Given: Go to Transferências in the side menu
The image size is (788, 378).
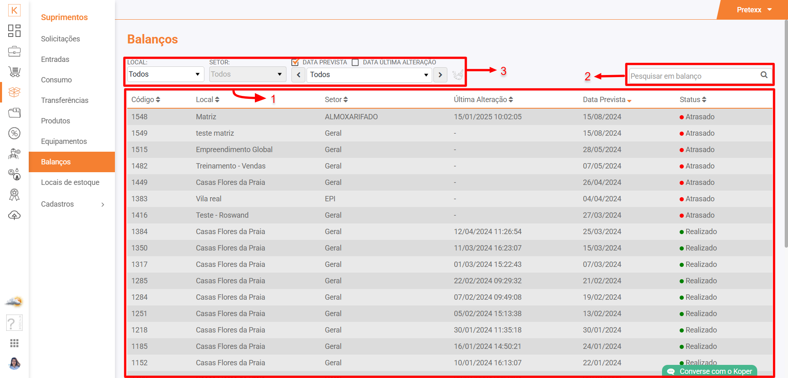Looking at the screenshot, I should pos(64,100).
